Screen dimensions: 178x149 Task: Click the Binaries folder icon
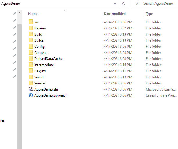point(31,28)
